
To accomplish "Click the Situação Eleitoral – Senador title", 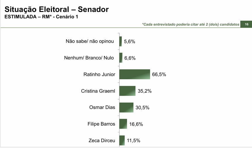I will pyautogui.click(x=57, y=9).
